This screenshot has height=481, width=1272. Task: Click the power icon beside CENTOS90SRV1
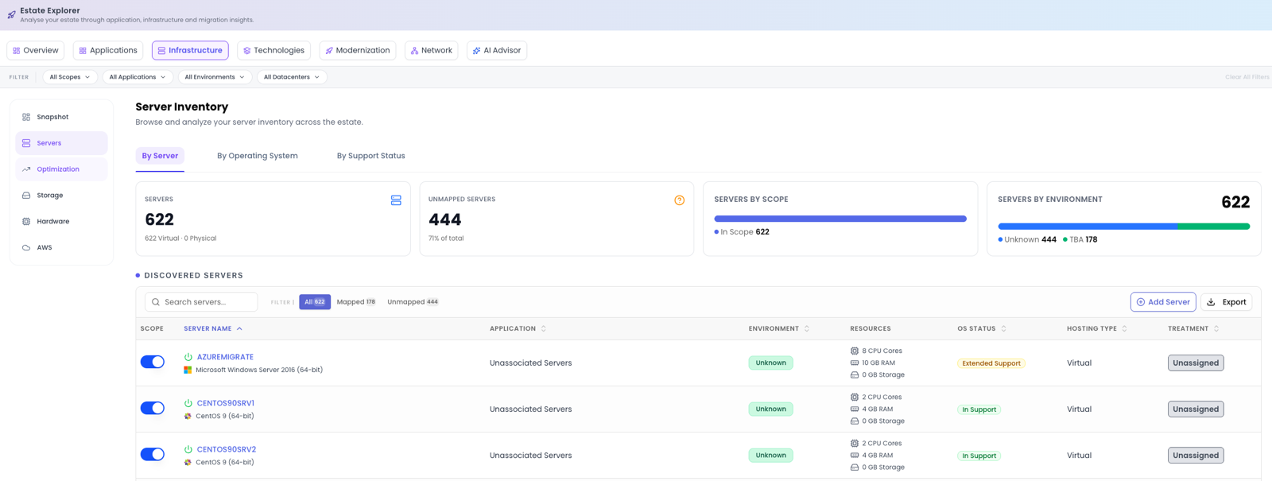(x=188, y=403)
